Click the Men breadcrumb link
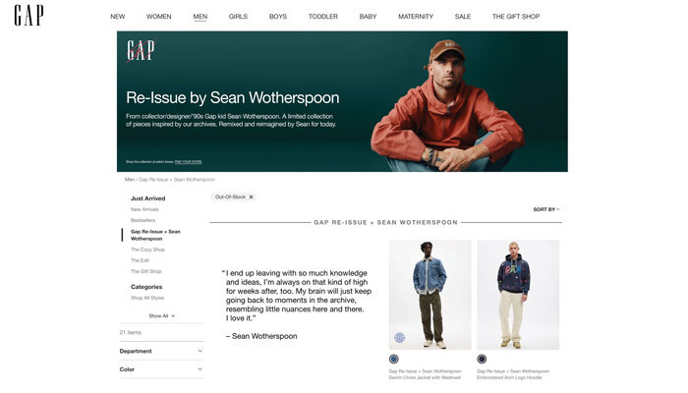Screen dimensions: 688x393 [130, 180]
